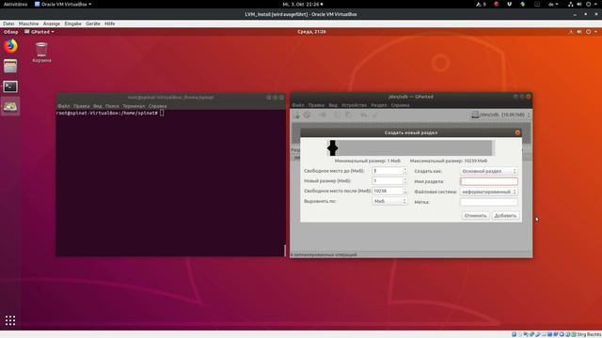The height and width of the screenshot is (338, 602).
Task: Open terminal Поиск menu
Action: (112, 106)
